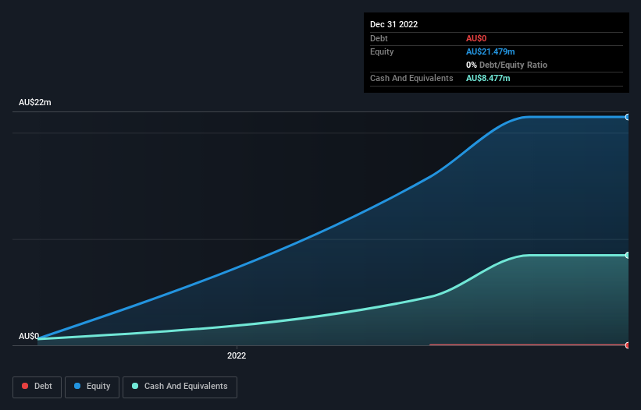Select the blue Equity endpoint marker
The image size is (641, 410).
pyautogui.click(x=627, y=117)
